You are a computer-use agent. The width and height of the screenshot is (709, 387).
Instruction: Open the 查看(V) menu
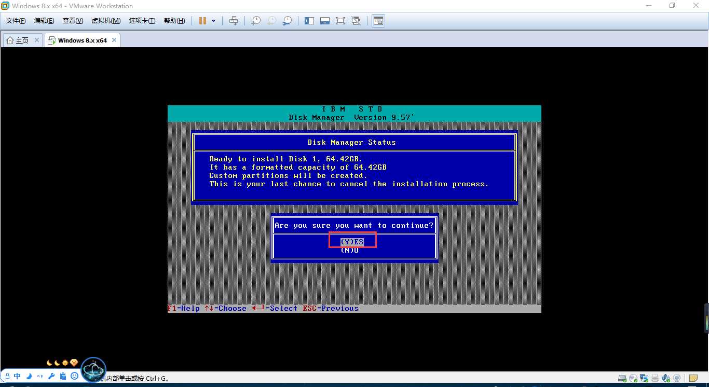coord(73,21)
